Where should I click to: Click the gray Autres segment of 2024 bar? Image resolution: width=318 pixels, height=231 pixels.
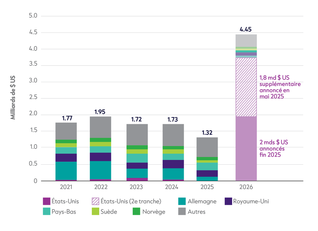pos(173,135)
